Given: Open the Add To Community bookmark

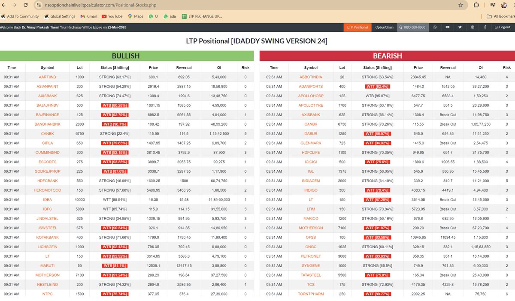Looking at the screenshot, I should pos(20,16).
